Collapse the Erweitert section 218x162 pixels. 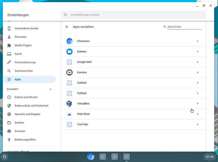coord(50,89)
